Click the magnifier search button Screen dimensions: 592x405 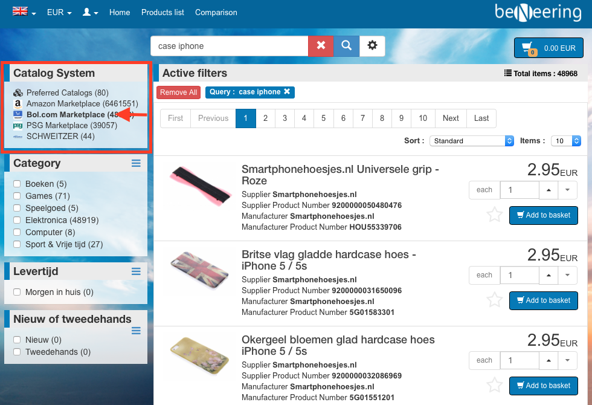point(347,46)
